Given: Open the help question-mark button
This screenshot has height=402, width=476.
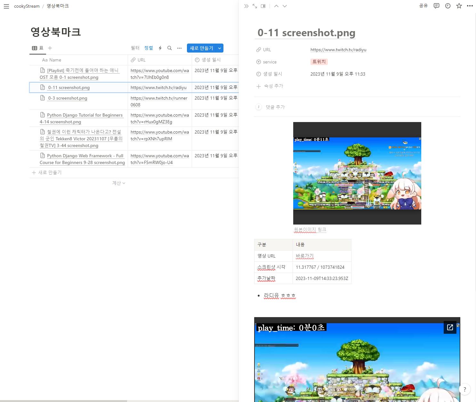Looking at the screenshot, I should (465, 389).
